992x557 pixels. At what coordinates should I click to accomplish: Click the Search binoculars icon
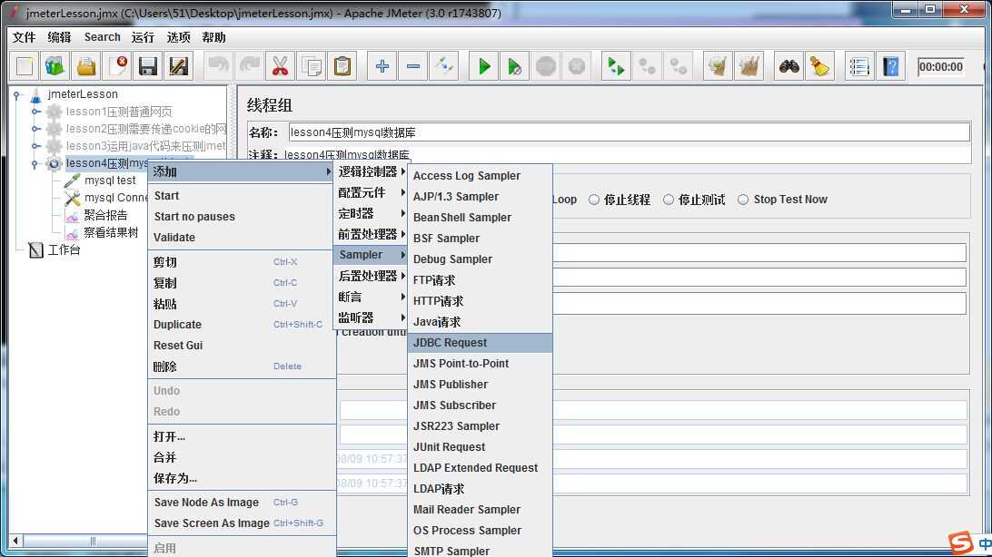[789, 66]
